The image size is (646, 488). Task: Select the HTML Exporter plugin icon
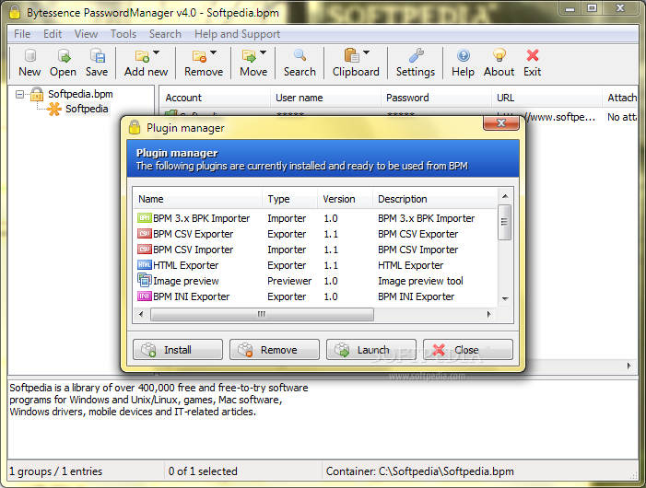tap(144, 265)
